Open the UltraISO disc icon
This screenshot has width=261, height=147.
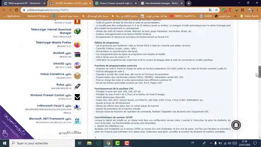[77, 65]
